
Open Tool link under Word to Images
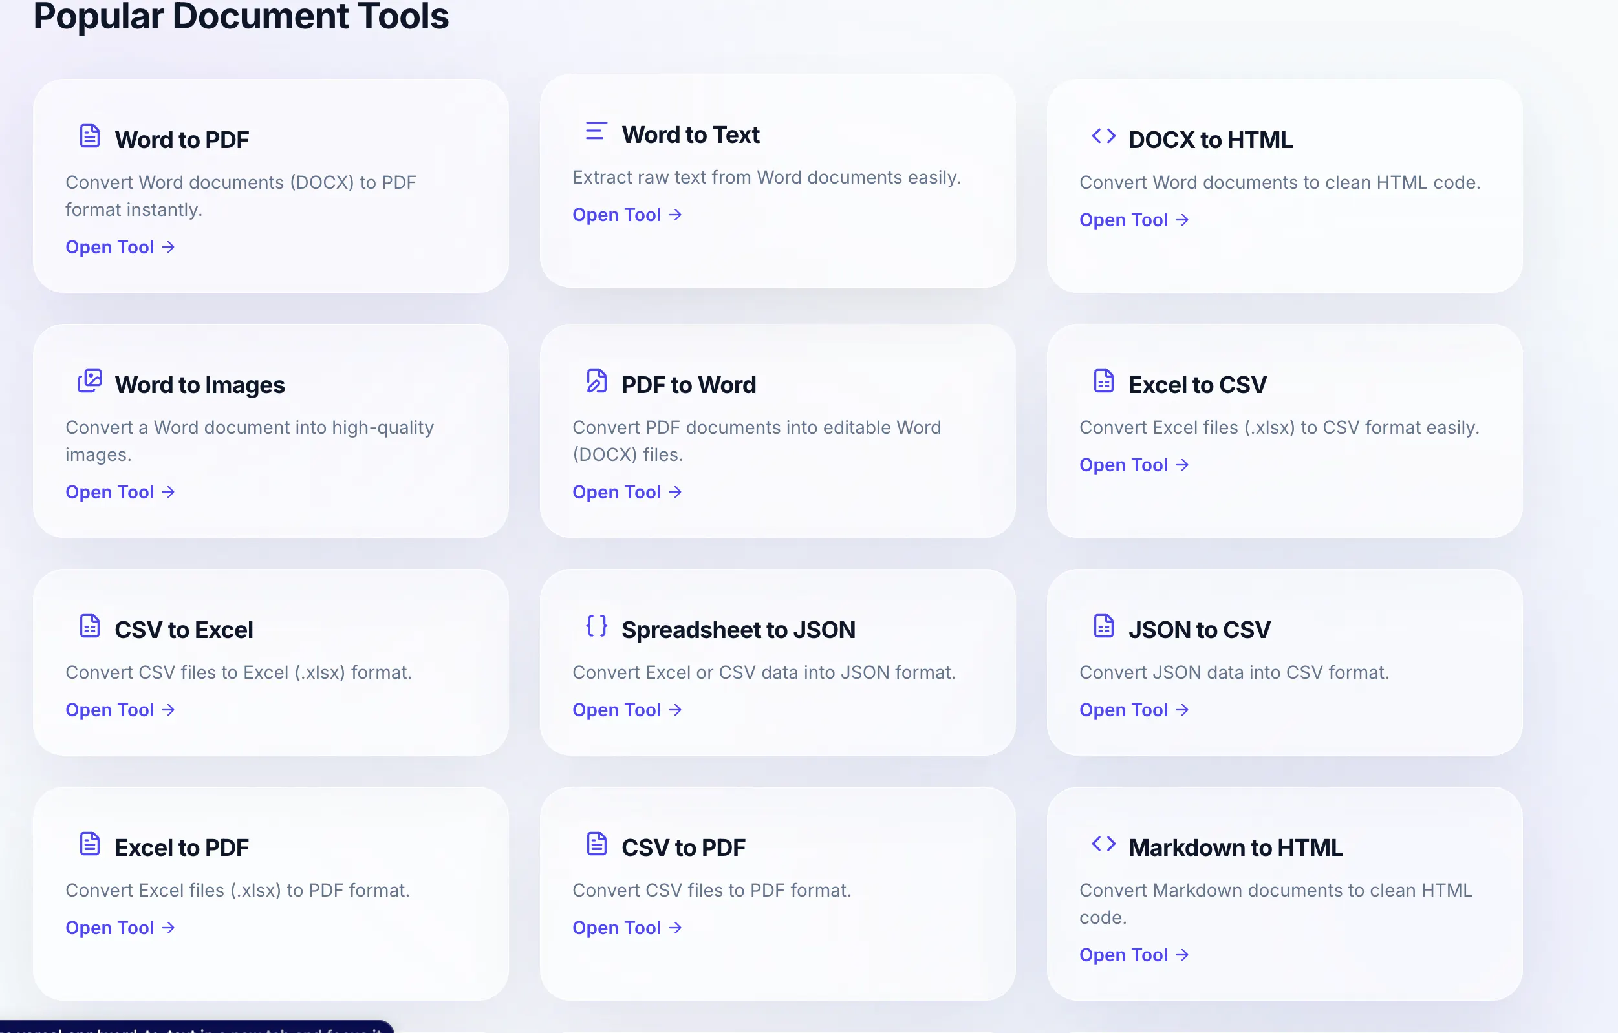pyautogui.click(x=120, y=493)
